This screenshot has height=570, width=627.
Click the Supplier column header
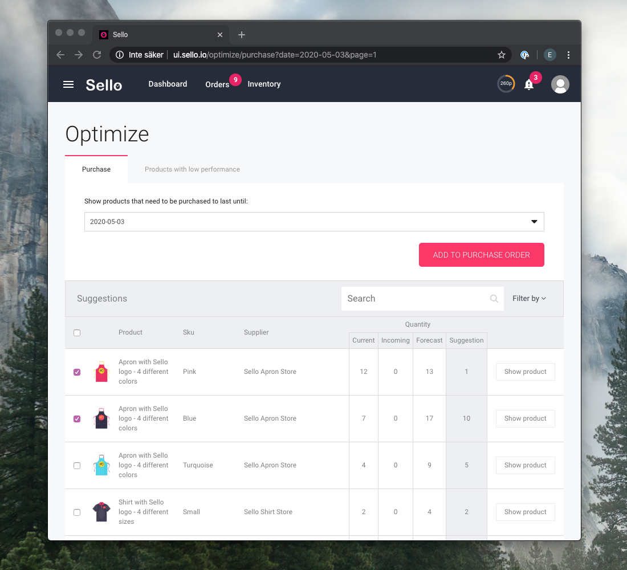click(256, 332)
